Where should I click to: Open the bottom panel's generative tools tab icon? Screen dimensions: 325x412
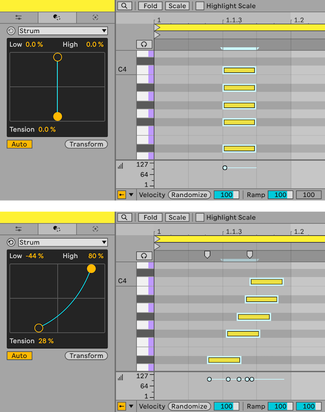pos(95,229)
